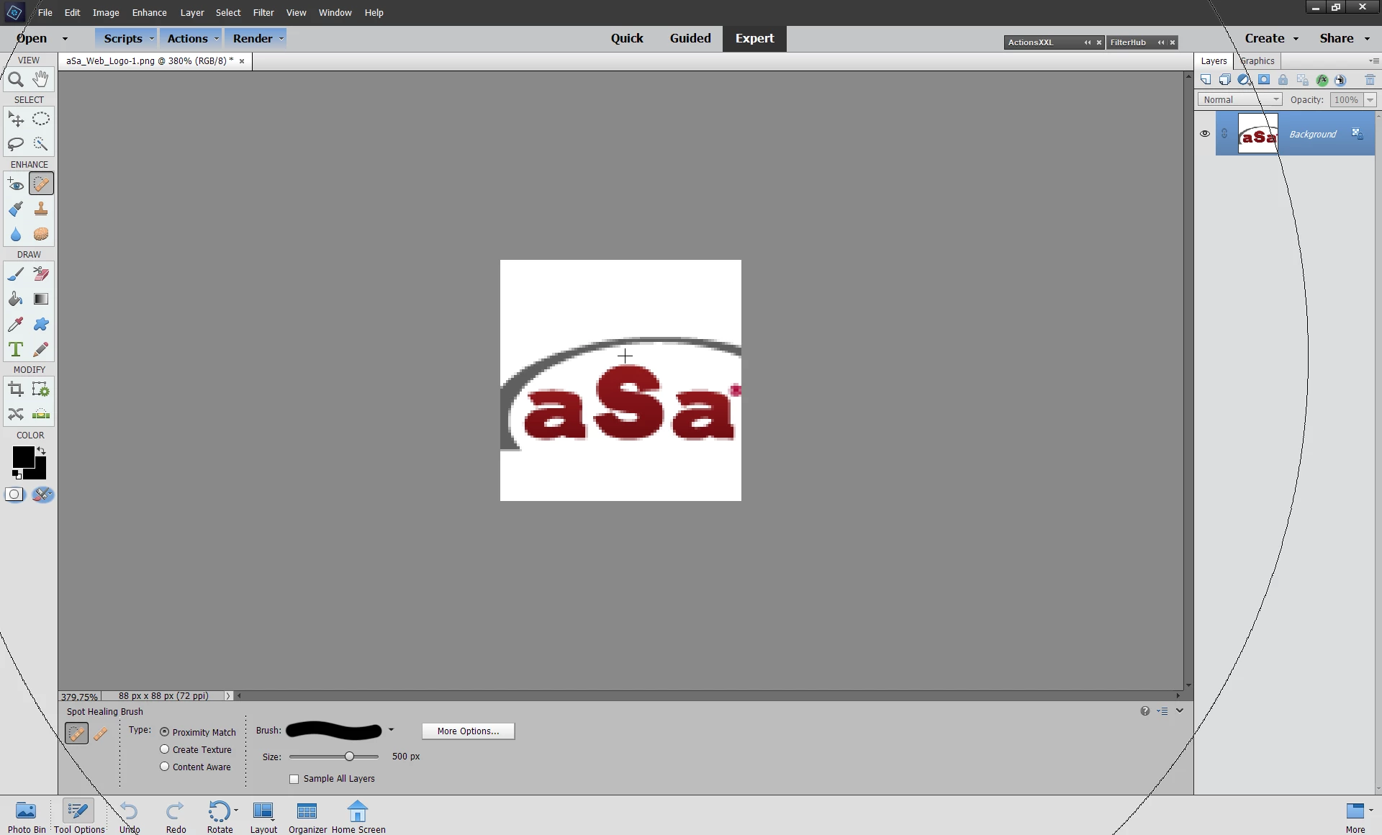Click the Undo button

pos(129,816)
